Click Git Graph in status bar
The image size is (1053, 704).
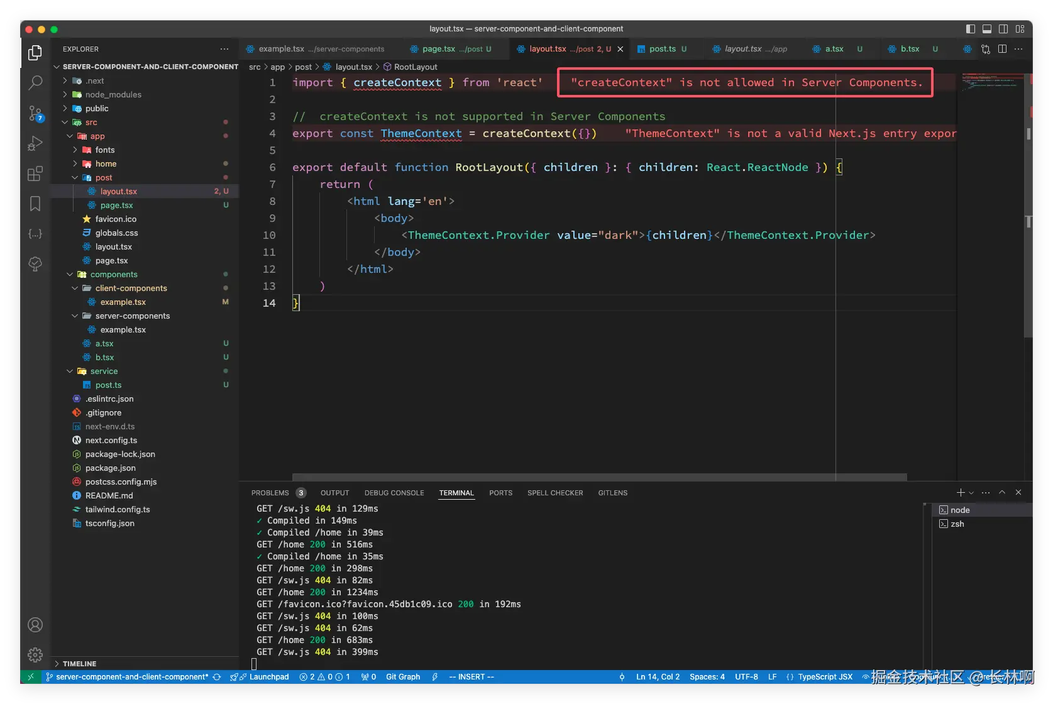tap(402, 677)
